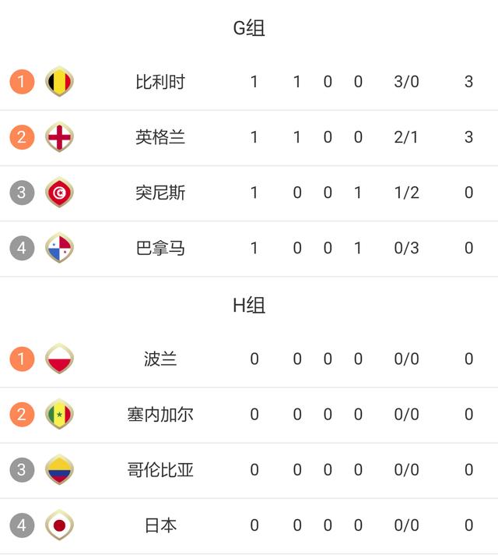
Task: Open 波兰 team page
Action: [x=160, y=359]
